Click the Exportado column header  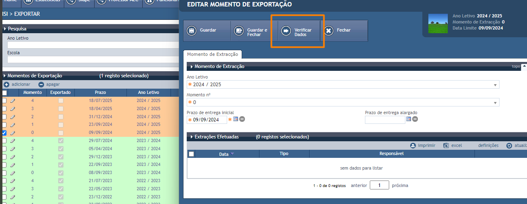pos(61,93)
